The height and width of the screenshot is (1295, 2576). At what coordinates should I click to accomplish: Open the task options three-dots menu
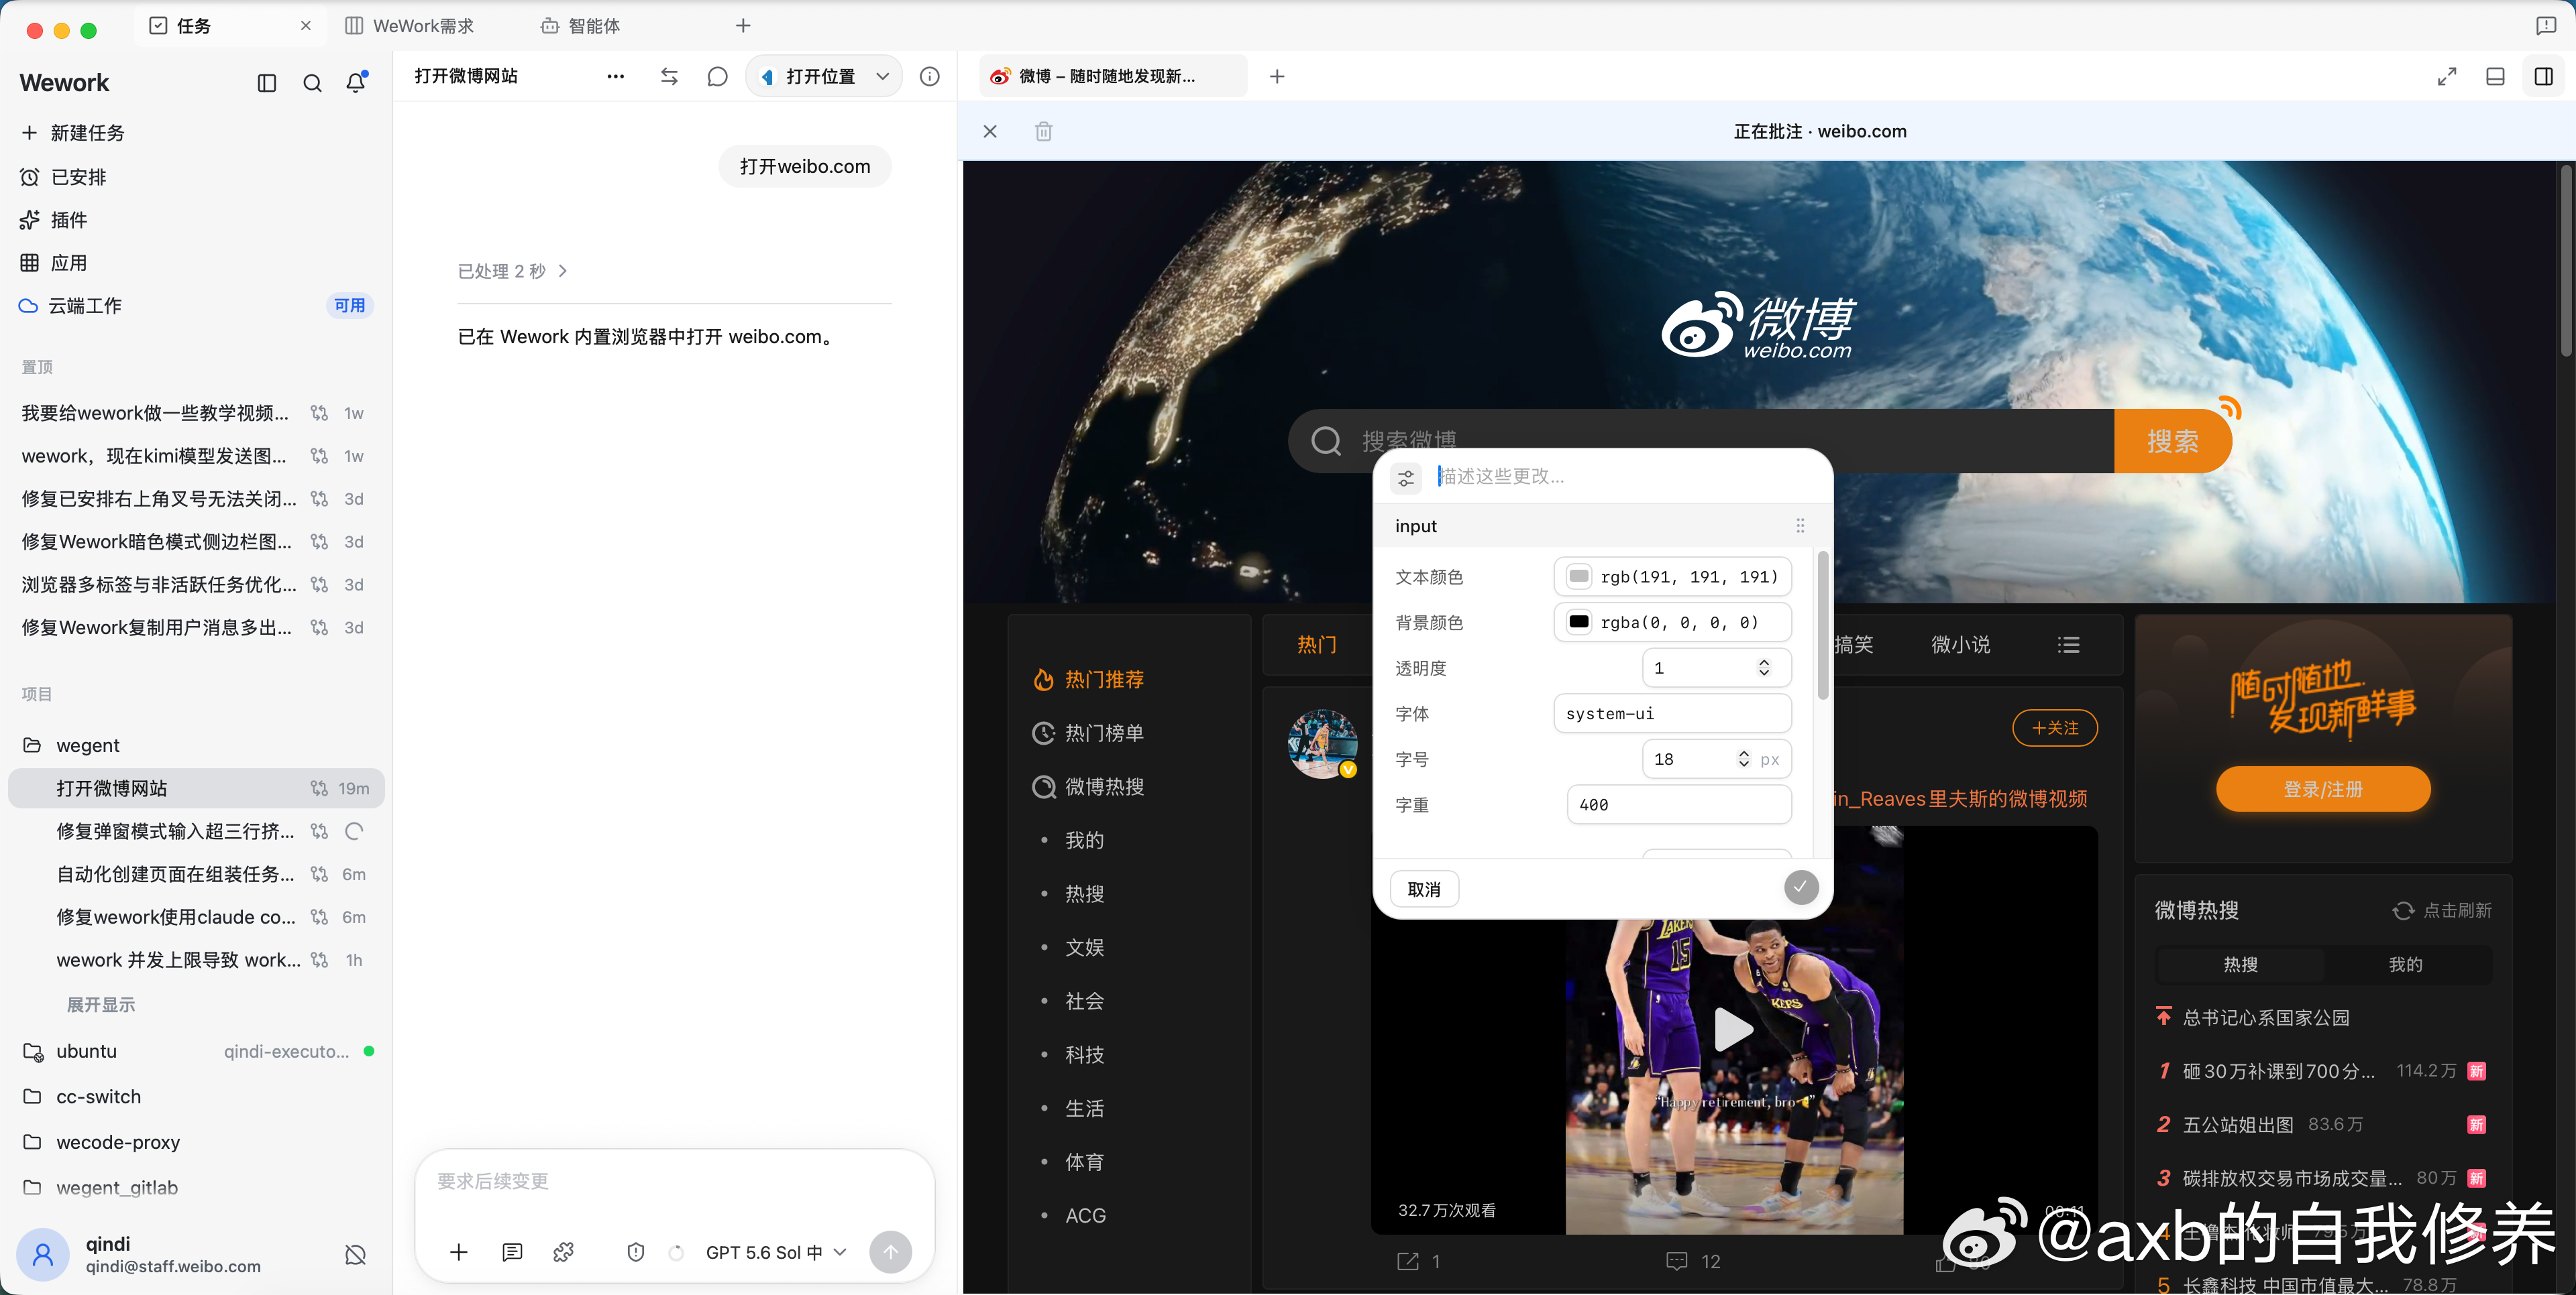coord(615,76)
